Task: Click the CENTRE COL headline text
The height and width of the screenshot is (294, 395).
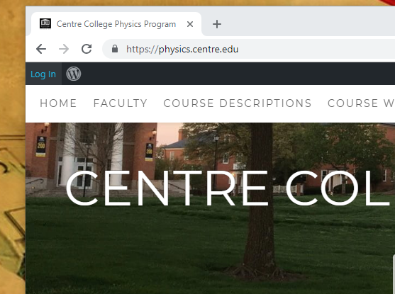Action: (228, 188)
